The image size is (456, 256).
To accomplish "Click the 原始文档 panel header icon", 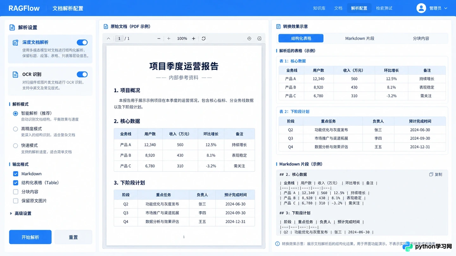I will (106, 27).
